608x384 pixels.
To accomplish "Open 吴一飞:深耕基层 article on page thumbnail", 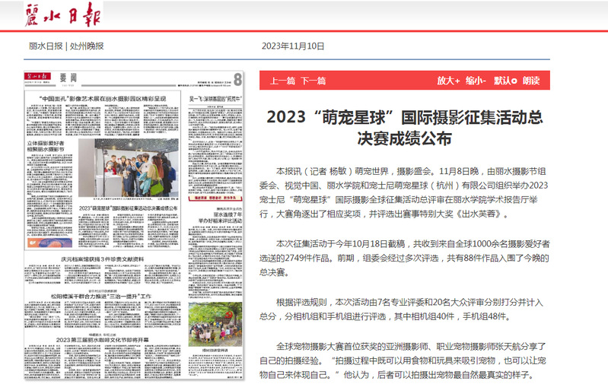I will (215, 99).
